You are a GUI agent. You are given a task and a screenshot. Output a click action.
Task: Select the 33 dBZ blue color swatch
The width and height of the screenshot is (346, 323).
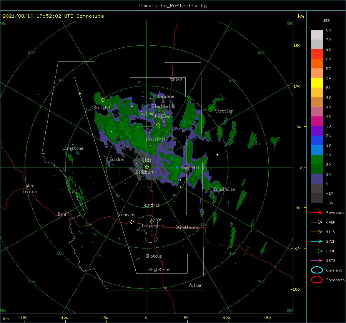(x=317, y=140)
